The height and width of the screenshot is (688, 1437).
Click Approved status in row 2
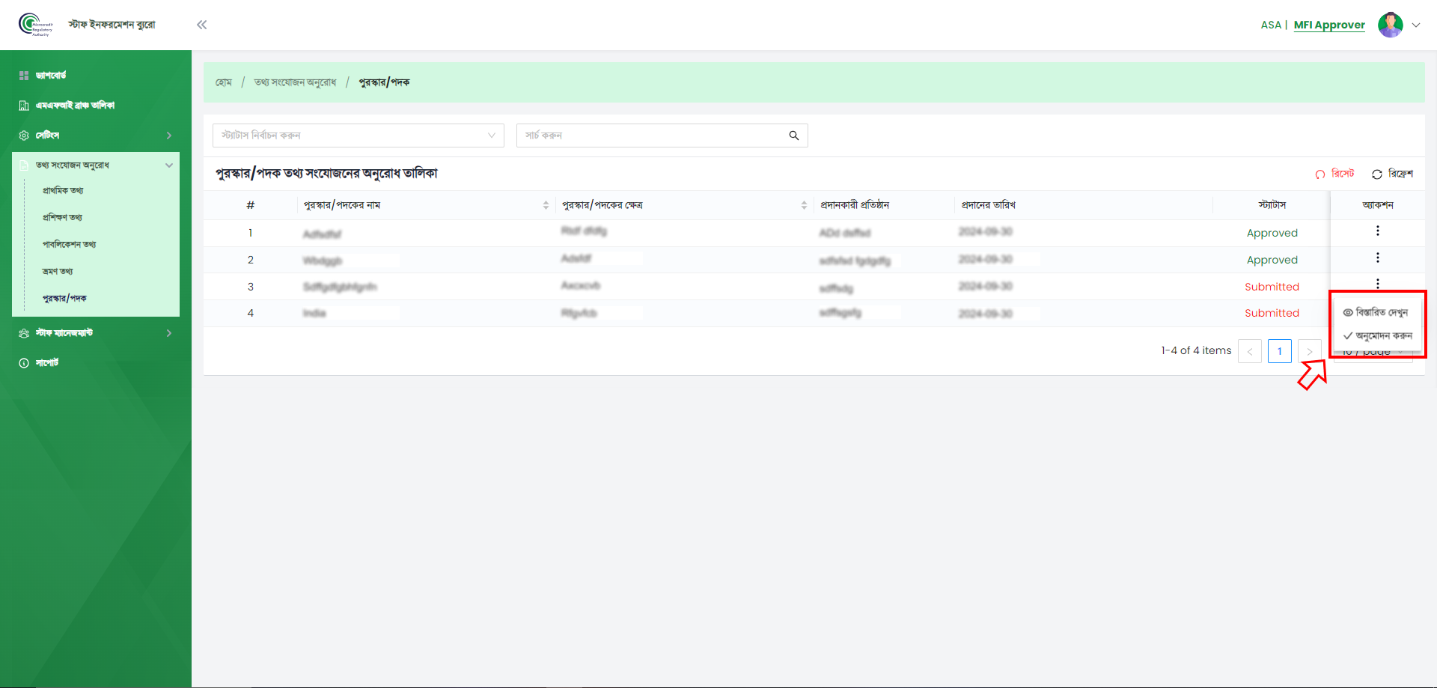click(x=1272, y=261)
